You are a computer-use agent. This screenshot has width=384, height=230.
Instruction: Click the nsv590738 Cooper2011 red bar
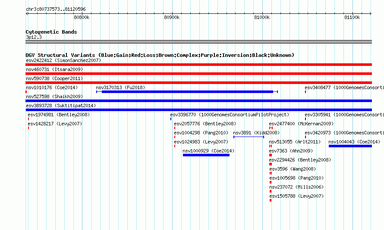click(198, 83)
